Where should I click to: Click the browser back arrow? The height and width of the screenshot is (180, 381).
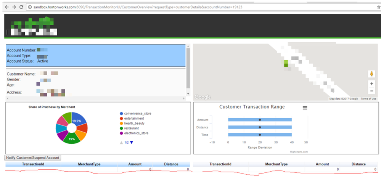[5, 7]
